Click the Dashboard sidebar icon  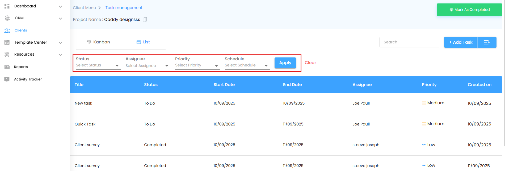coord(7,6)
